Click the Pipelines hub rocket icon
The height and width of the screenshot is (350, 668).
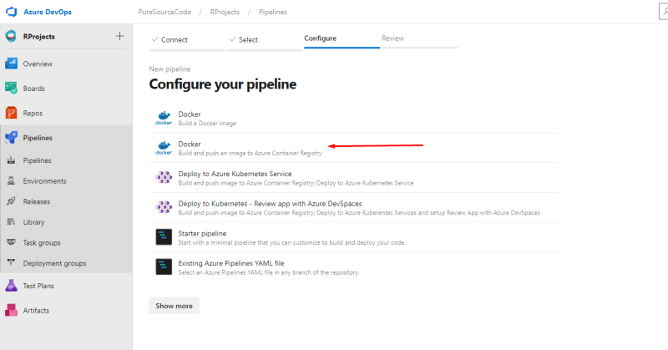click(x=11, y=138)
